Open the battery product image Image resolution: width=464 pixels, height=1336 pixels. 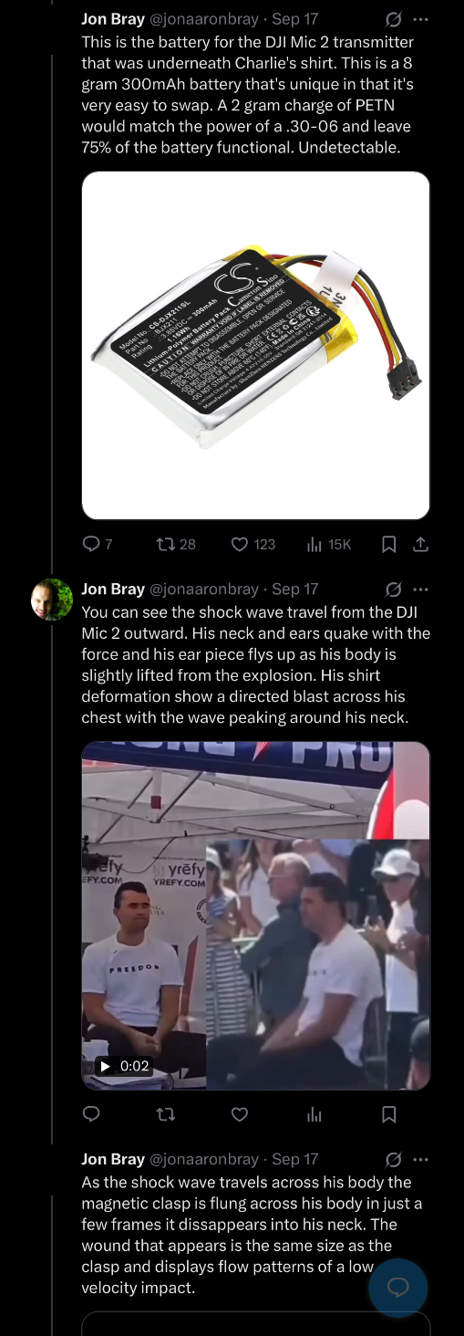click(x=256, y=346)
